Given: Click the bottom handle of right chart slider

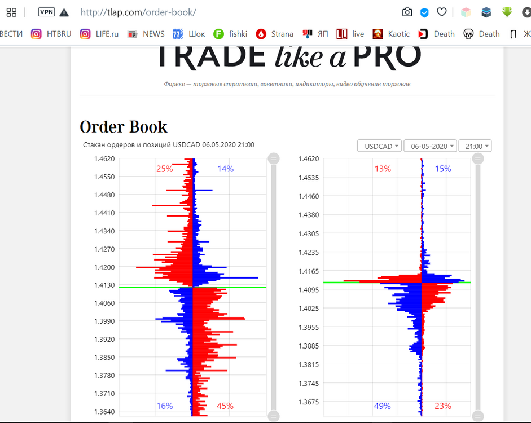Looking at the screenshot, I should (478, 416).
